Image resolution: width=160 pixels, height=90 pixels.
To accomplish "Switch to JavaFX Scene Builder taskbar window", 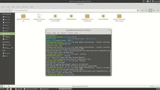I will pos(31,89).
